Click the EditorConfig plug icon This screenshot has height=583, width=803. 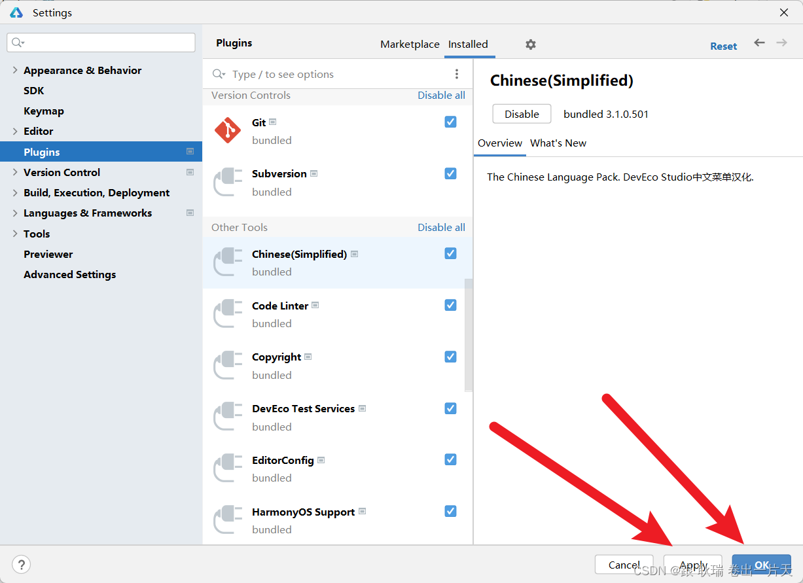pyautogui.click(x=228, y=468)
